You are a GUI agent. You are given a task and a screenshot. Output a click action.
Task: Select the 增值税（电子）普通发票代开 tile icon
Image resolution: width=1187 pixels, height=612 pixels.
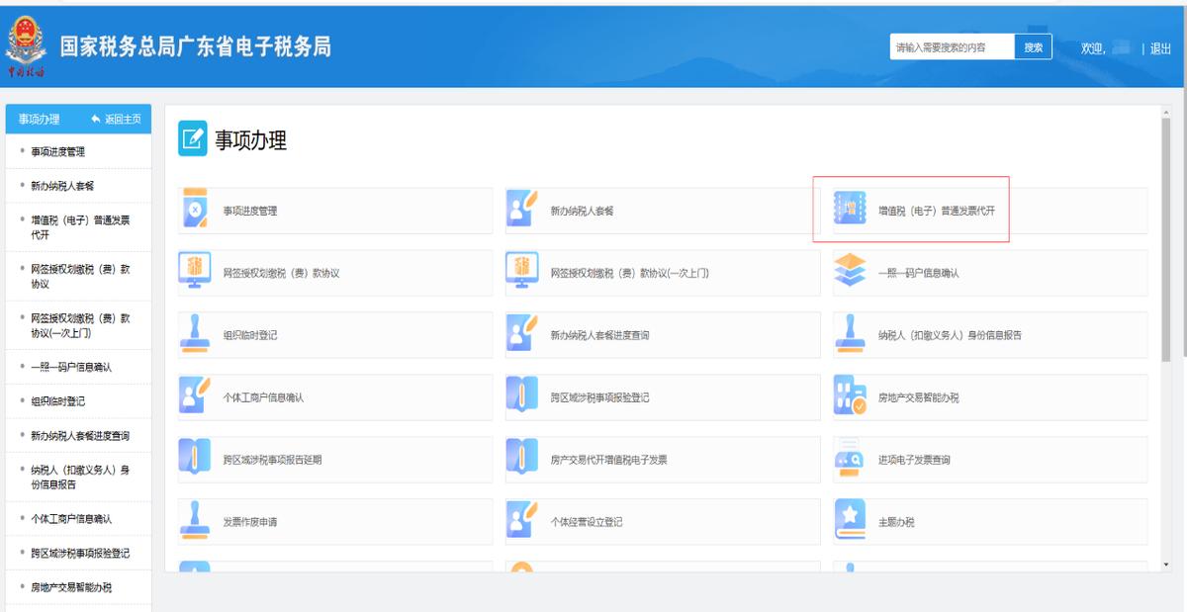[849, 211]
